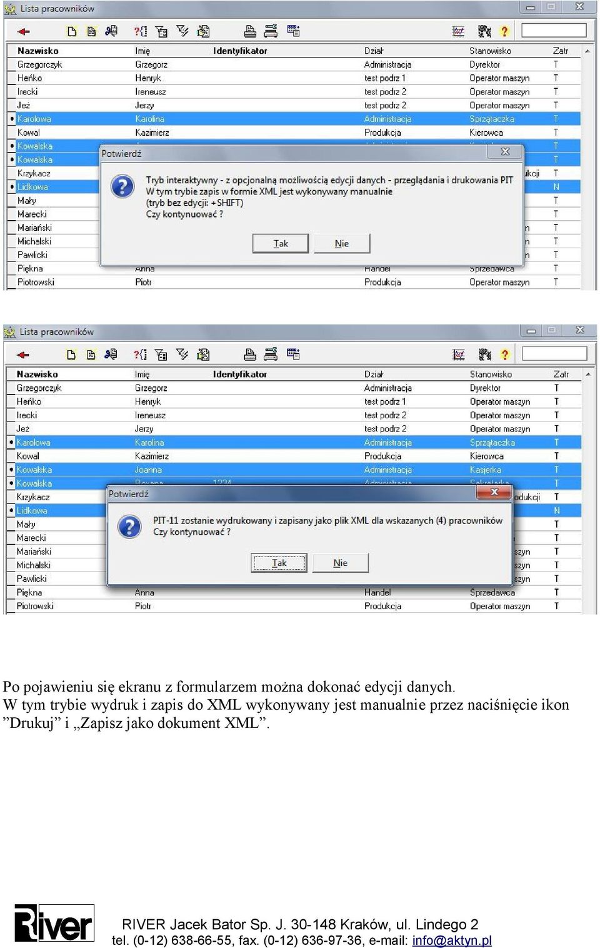Click Identyfikator column header in first window
The width and height of the screenshot is (600, 948).
240,51
